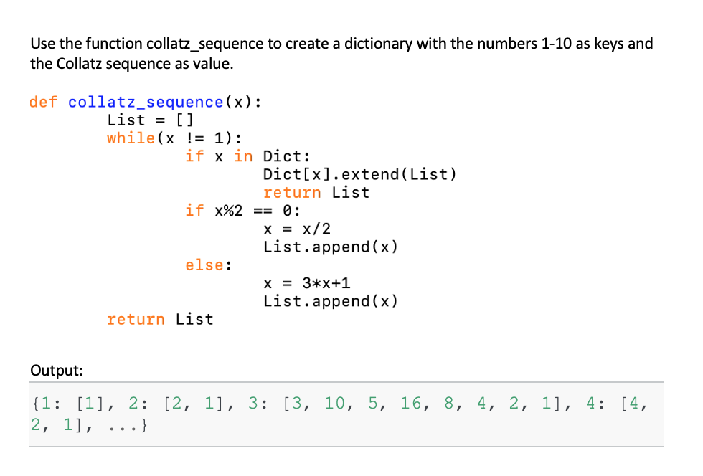703x476 pixels.
Task: Click the phrase "the Collatz sequence as value."
Action: 132,64
